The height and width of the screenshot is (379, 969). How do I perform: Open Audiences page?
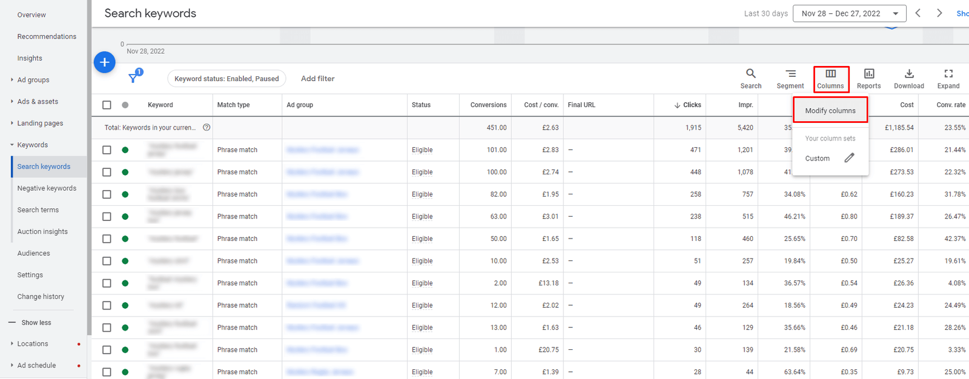pos(33,254)
